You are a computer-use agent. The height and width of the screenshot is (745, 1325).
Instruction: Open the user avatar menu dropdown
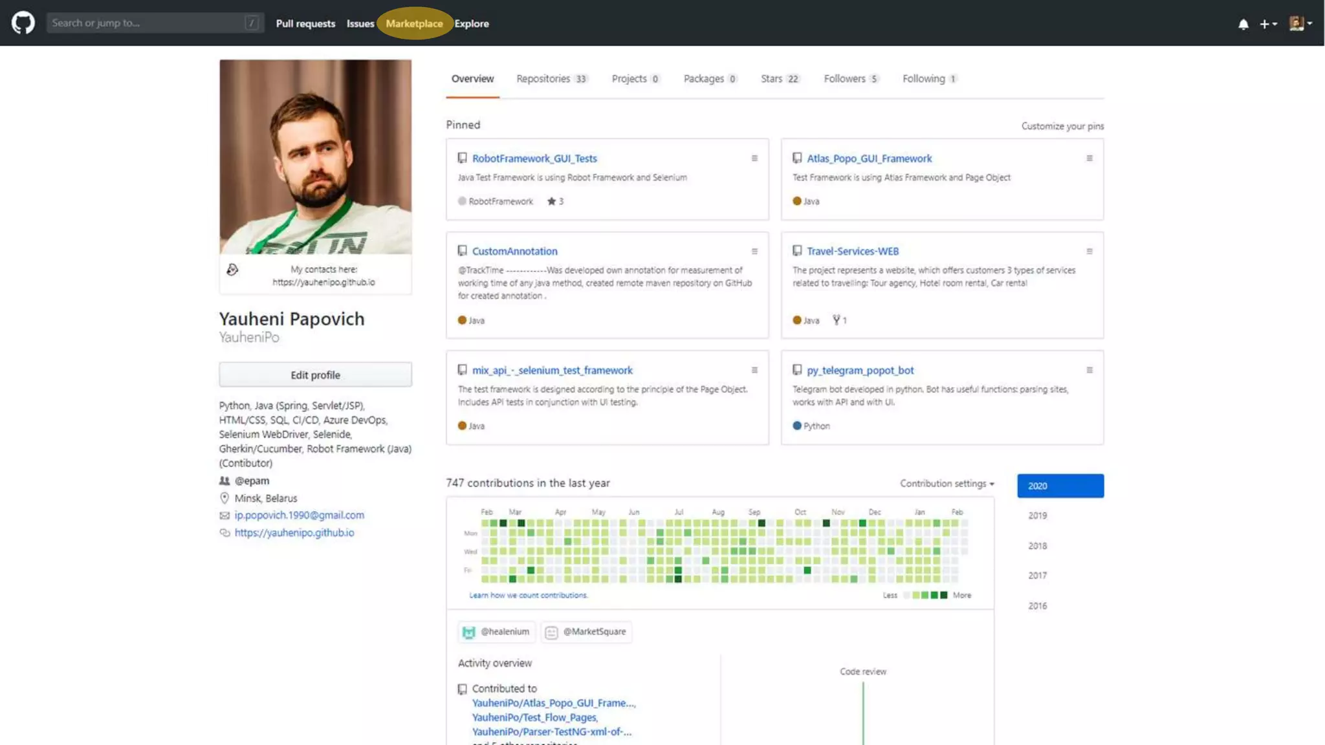click(x=1300, y=23)
